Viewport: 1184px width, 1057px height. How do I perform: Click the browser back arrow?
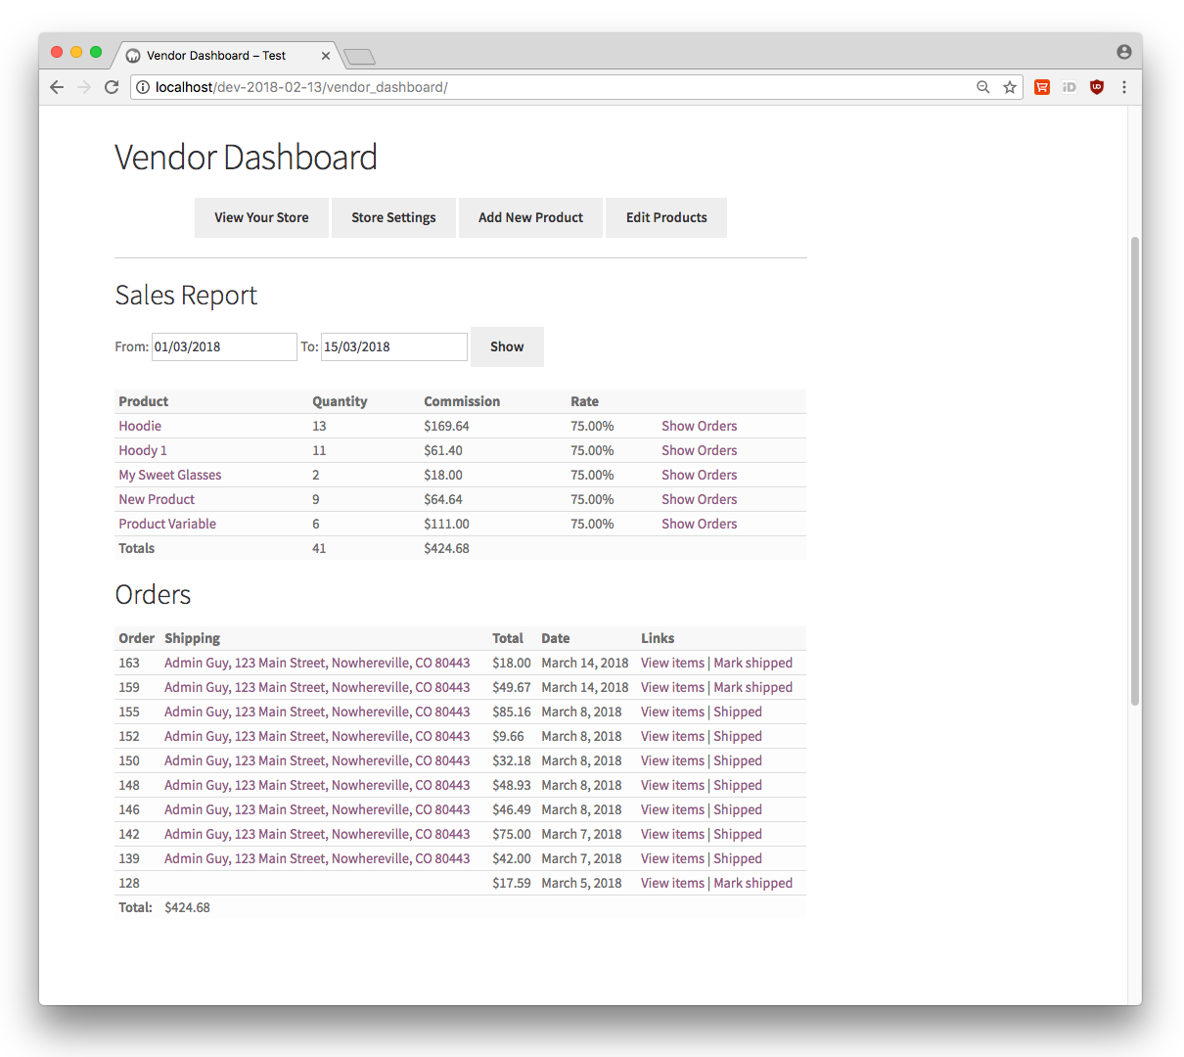pos(57,87)
